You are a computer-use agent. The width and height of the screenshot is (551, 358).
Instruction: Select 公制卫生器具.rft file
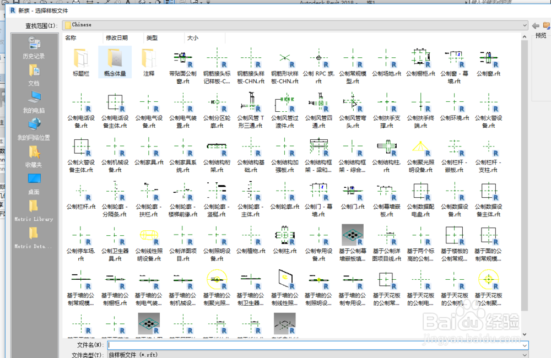coord(115,243)
